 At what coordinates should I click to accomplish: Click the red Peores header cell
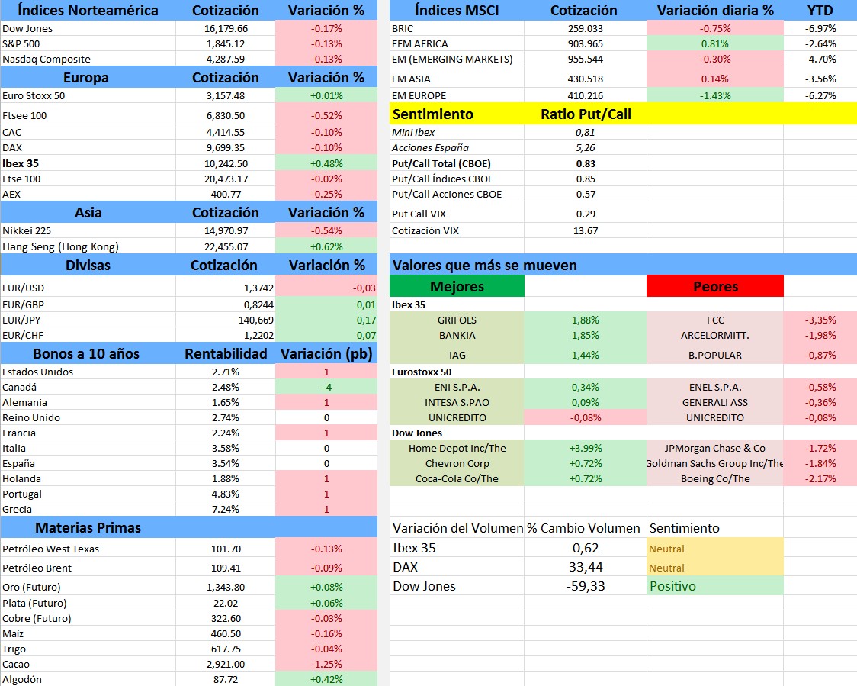point(715,287)
